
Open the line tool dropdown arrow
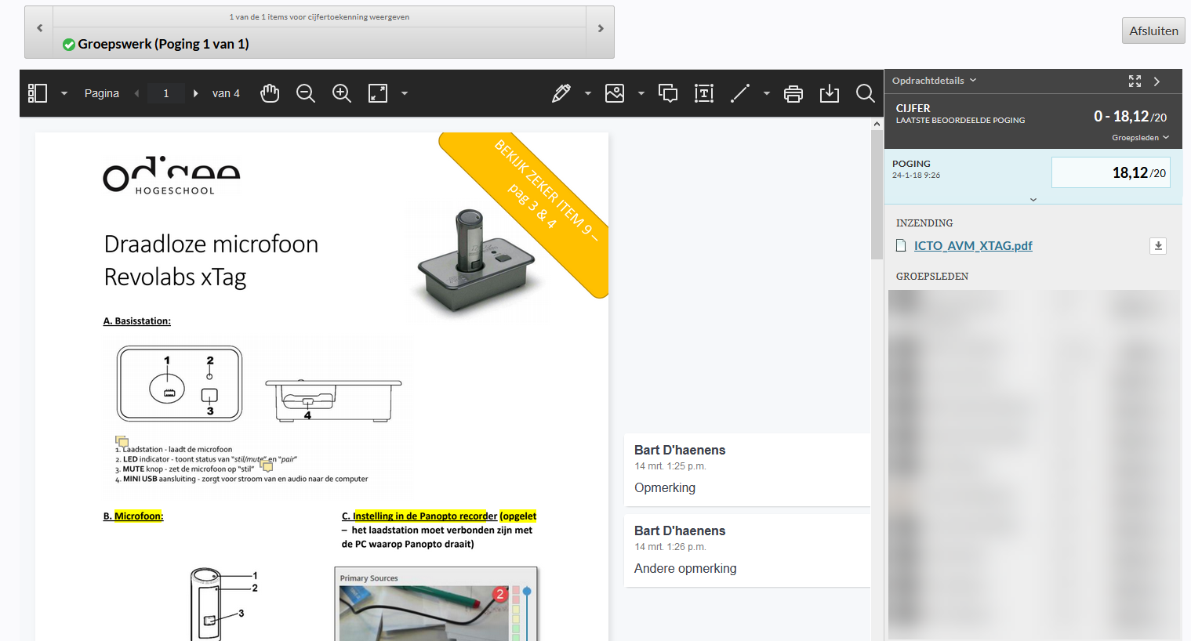point(767,93)
